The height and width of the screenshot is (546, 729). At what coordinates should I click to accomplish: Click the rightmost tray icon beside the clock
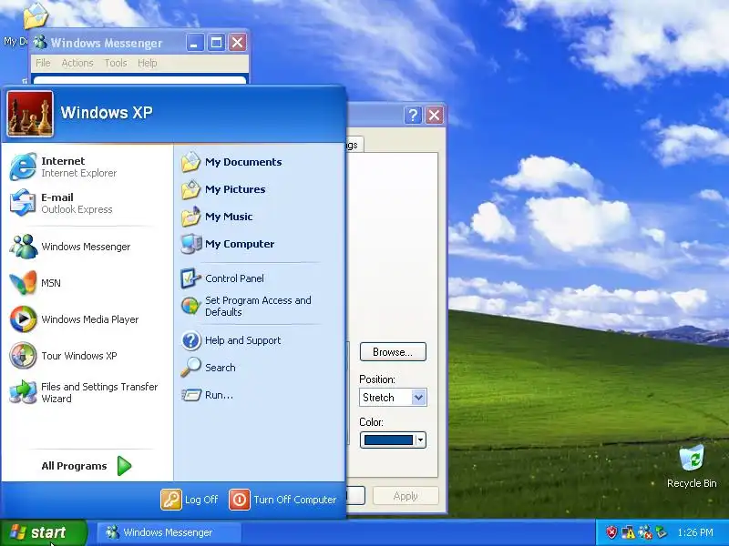click(x=662, y=532)
